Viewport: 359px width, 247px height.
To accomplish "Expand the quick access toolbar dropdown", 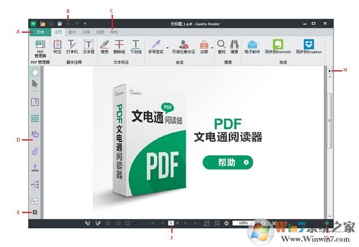I will click(85, 24).
